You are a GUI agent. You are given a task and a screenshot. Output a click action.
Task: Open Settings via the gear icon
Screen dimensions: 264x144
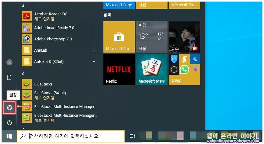[9, 107]
